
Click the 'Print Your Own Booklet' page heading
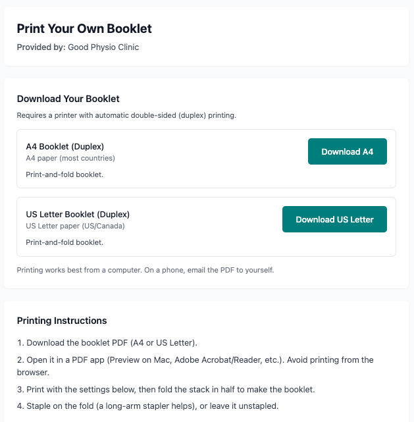[x=84, y=29]
